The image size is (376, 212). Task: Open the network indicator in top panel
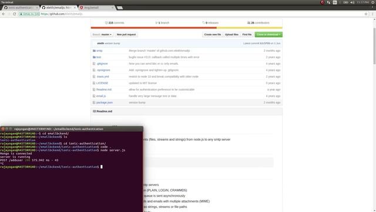tap(328, 2)
